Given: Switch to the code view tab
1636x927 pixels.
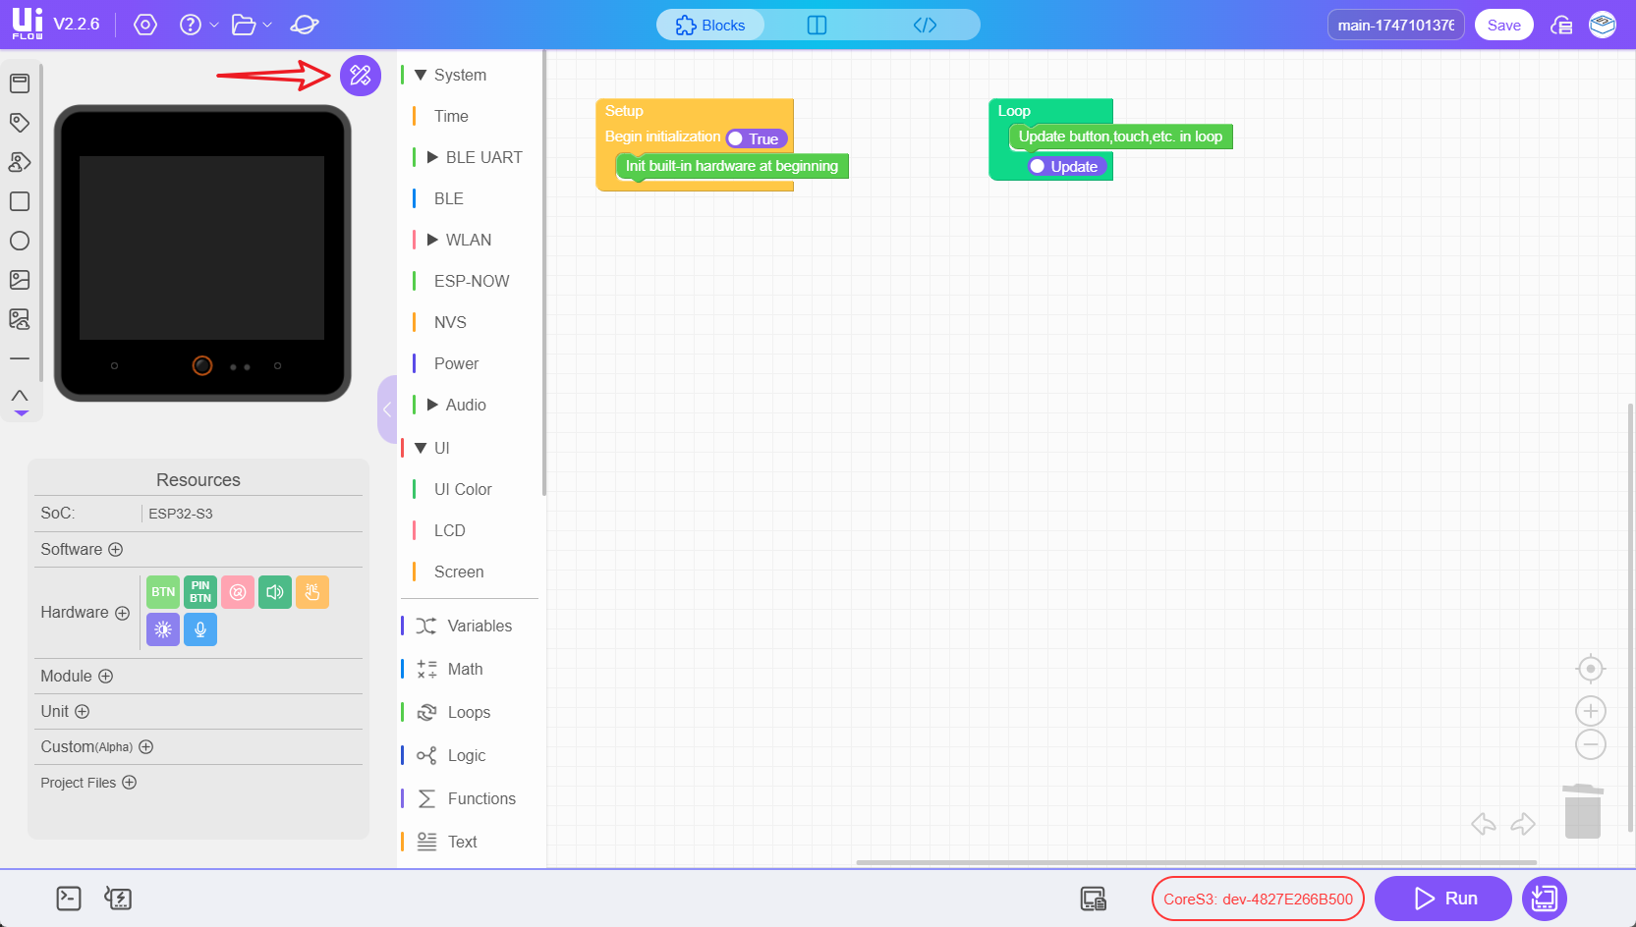Looking at the screenshot, I should pos(925,26).
